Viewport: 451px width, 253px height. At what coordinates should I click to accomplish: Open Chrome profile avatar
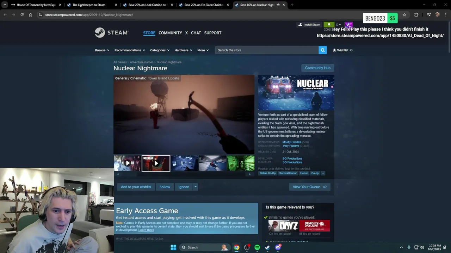click(x=437, y=15)
